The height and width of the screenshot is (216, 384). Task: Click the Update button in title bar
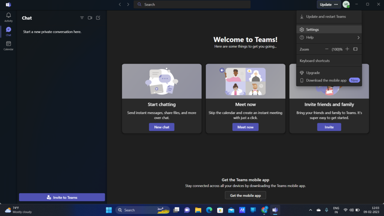click(x=326, y=4)
